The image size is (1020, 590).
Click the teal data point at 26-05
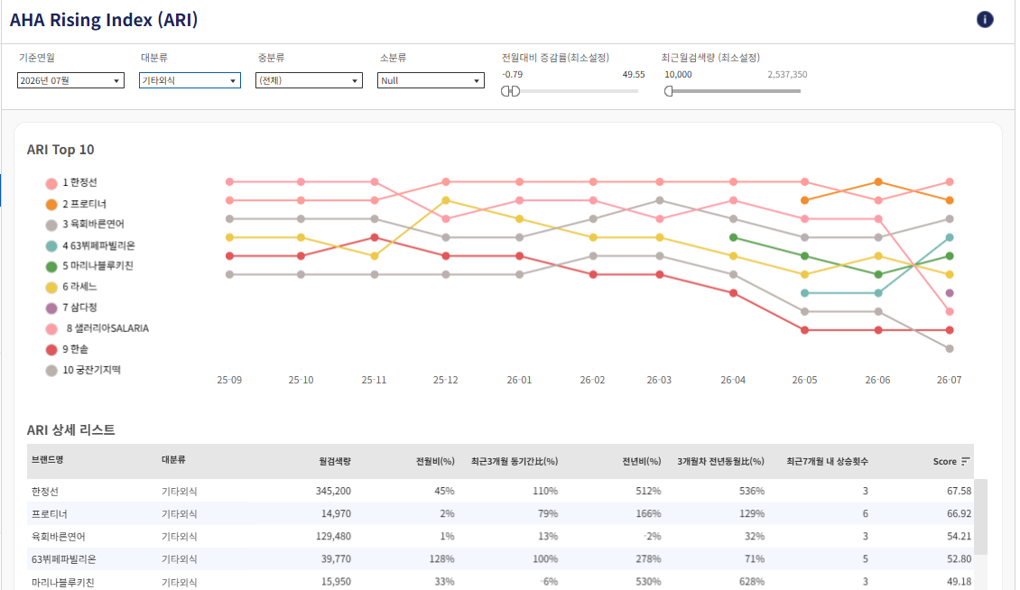pyautogui.click(x=804, y=292)
